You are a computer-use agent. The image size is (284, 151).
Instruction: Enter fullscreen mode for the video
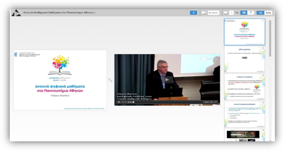(216, 102)
